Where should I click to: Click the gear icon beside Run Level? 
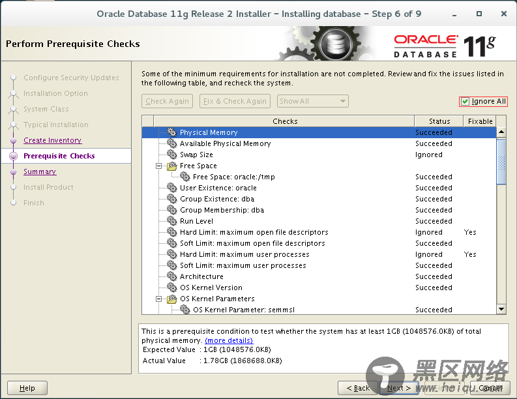(x=171, y=221)
